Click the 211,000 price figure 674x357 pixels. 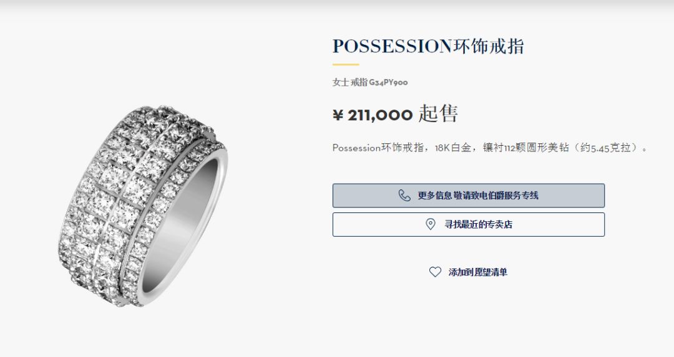(380, 115)
